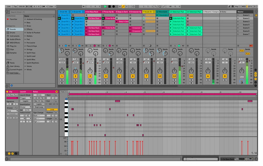Click the blue browser preview icon
The height and width of the screenshot is (166, 263).
[12, 86]
